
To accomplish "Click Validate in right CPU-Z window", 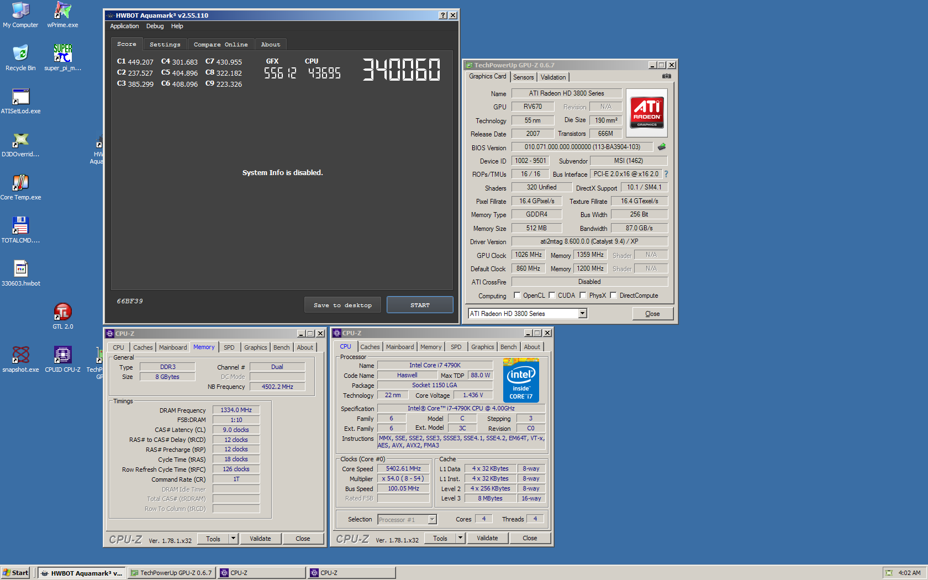I will (487, 538).
